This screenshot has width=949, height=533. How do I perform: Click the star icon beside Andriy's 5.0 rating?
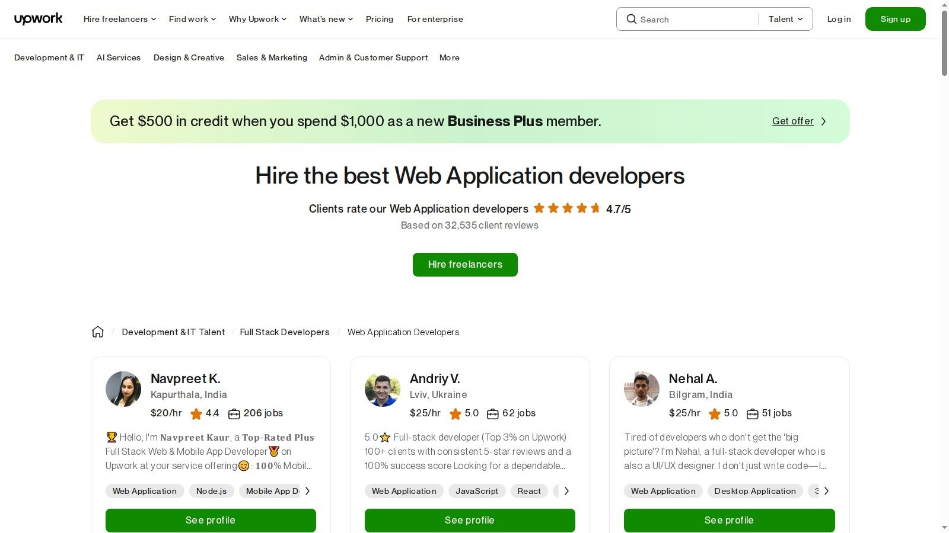(456, 413)
